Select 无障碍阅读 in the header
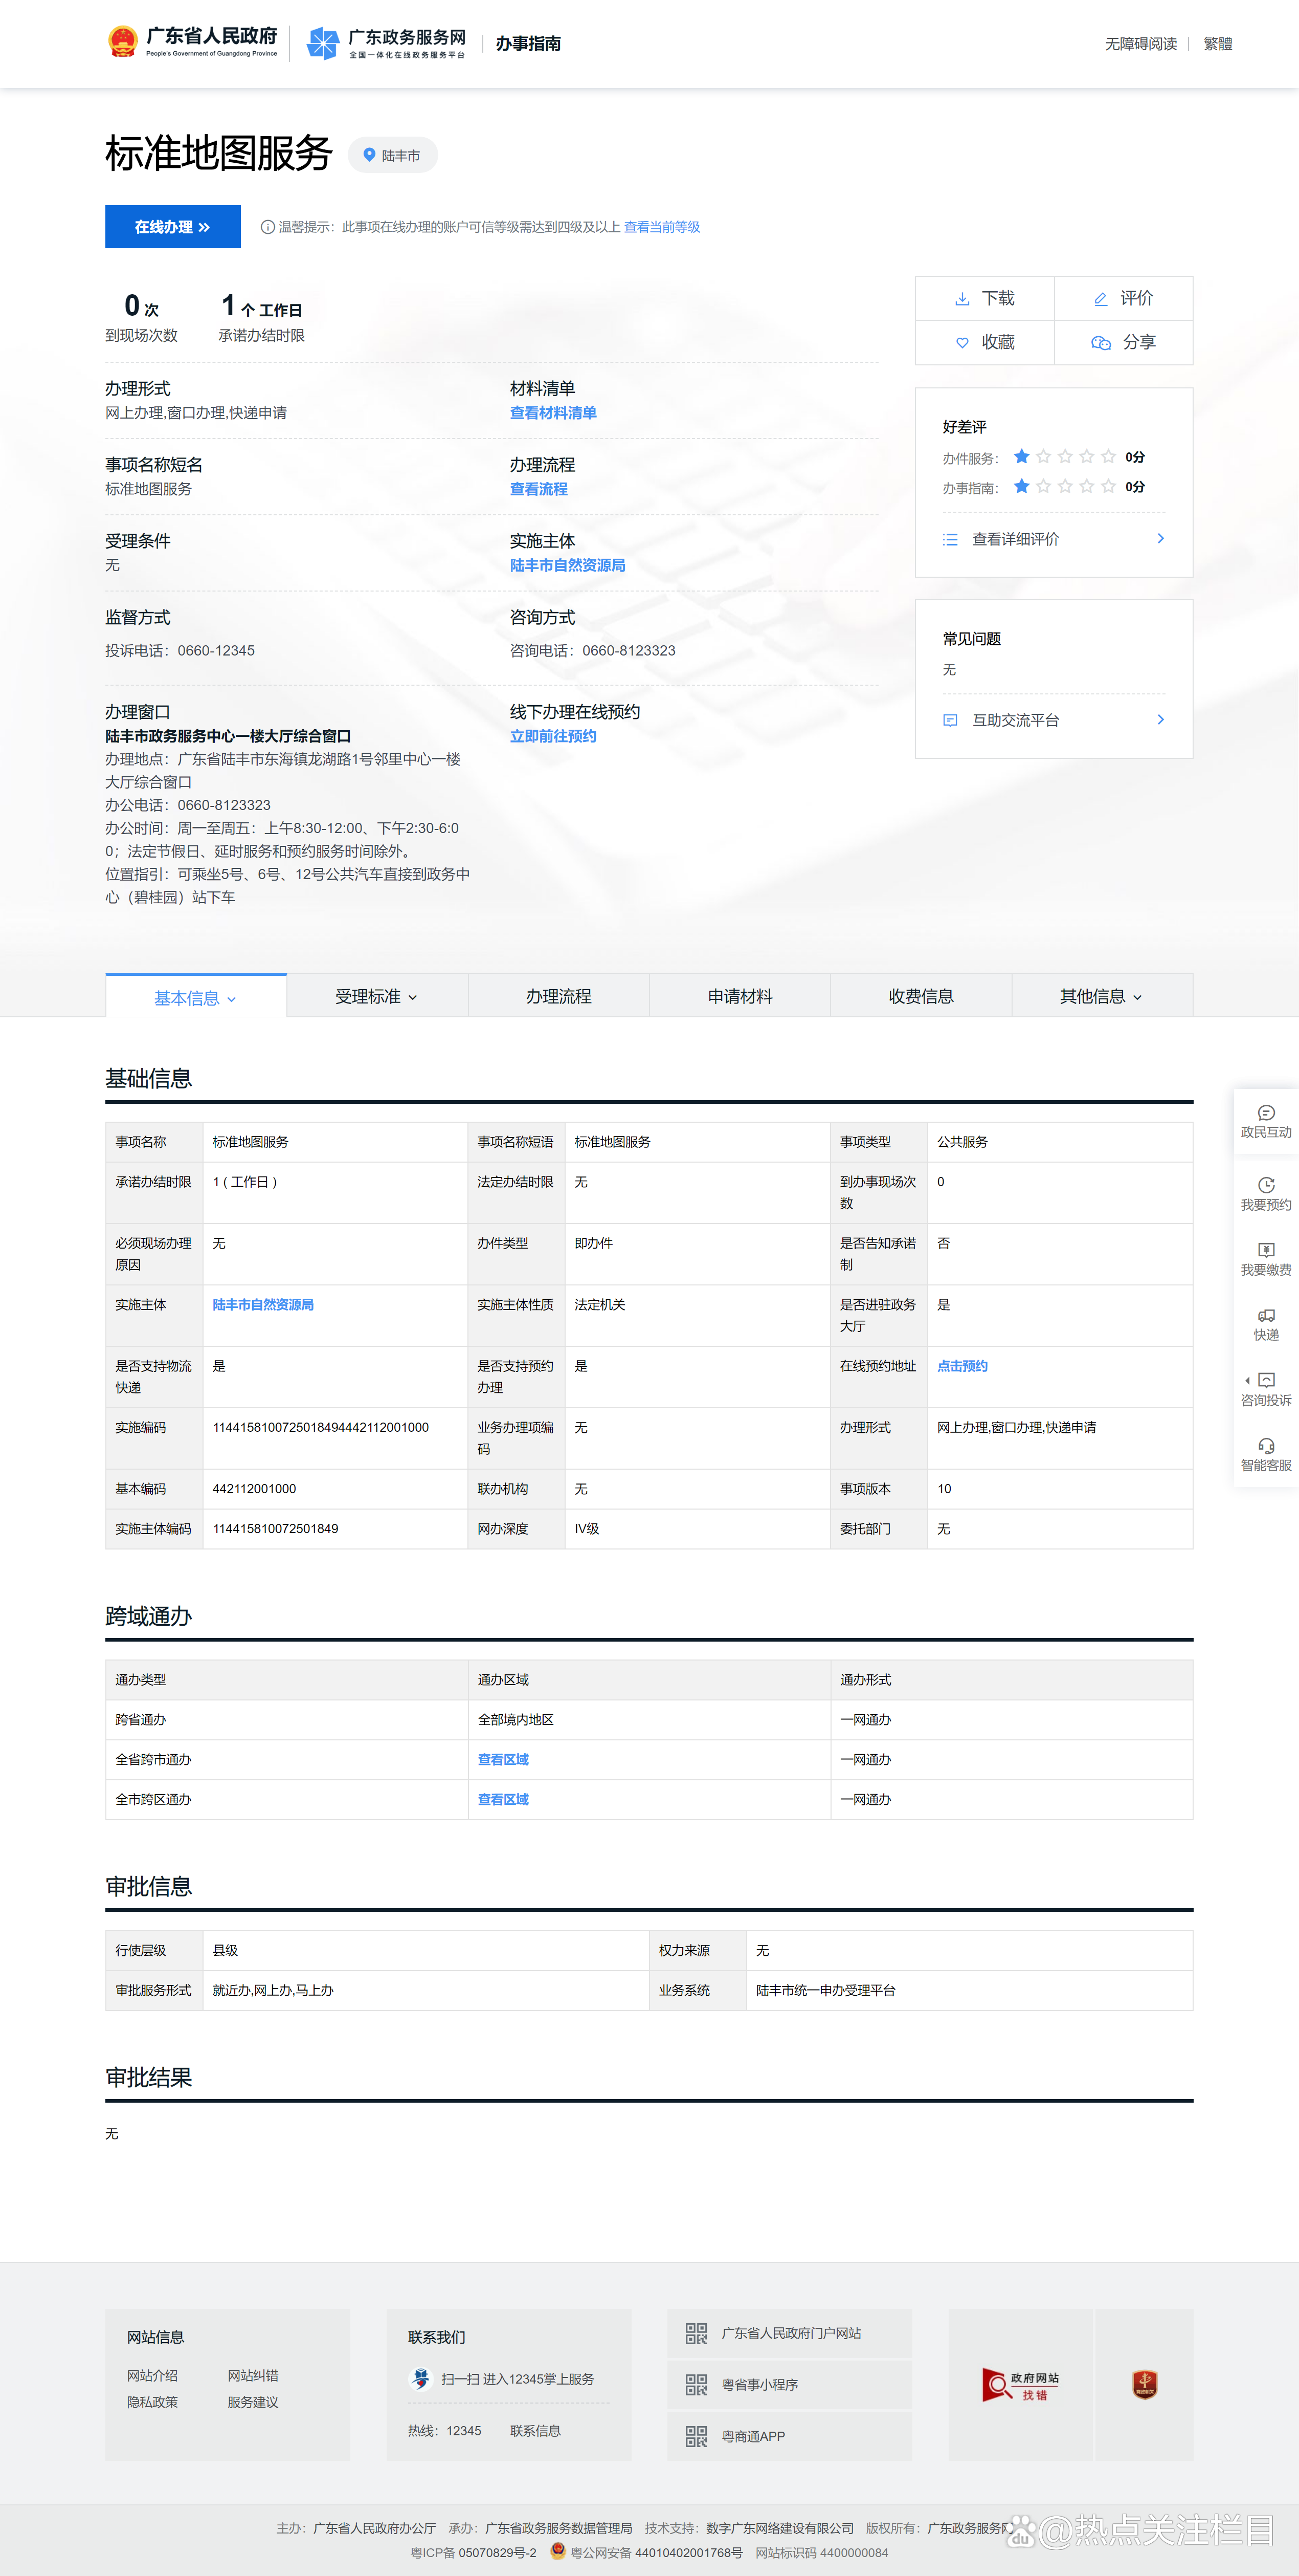 1140,44
